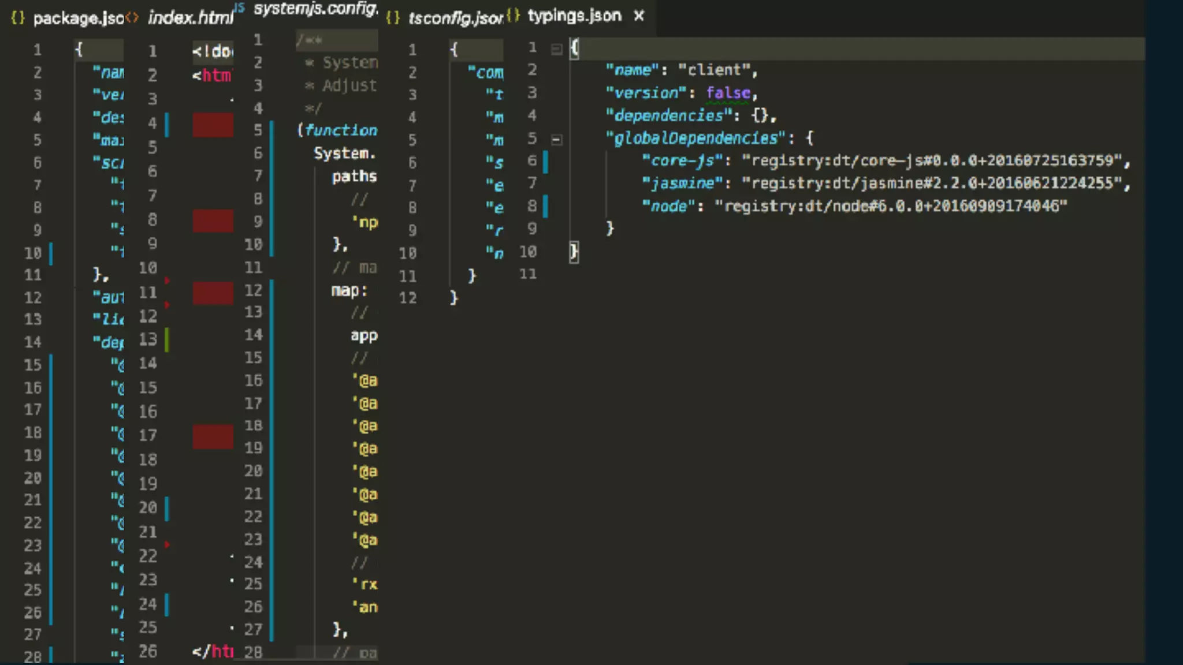Click the closing brace on line 12 of tsconfig.json
This screenshot has height=665, width=1183.
point(454,298)
